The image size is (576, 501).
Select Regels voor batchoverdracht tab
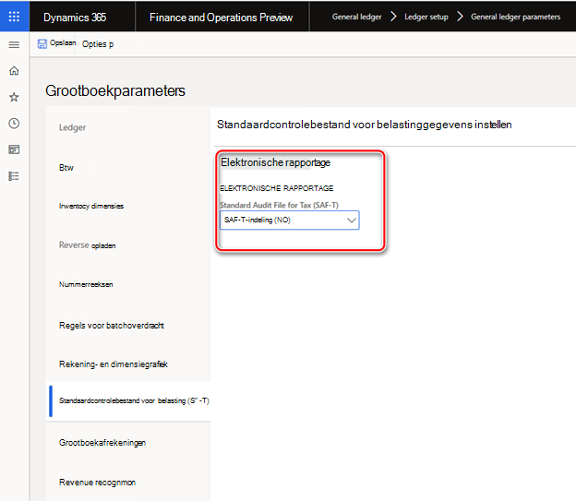[x=112, y=326]
